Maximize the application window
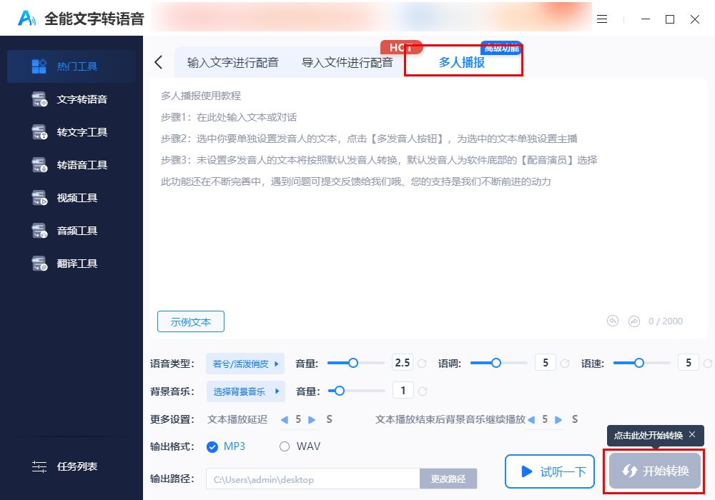715x500 pixels. tap(670, 19)
